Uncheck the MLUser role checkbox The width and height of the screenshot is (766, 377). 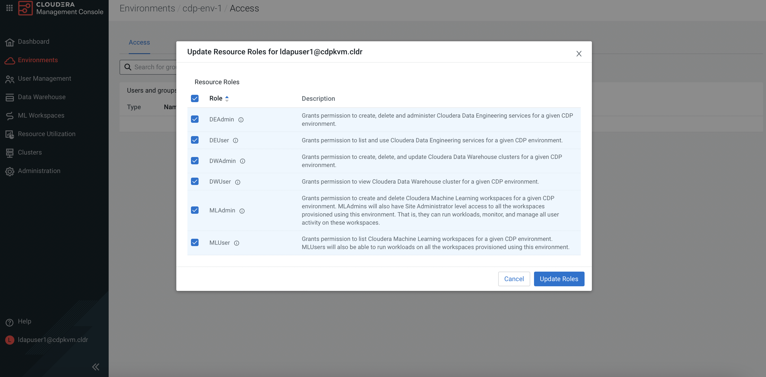point(195,242)
